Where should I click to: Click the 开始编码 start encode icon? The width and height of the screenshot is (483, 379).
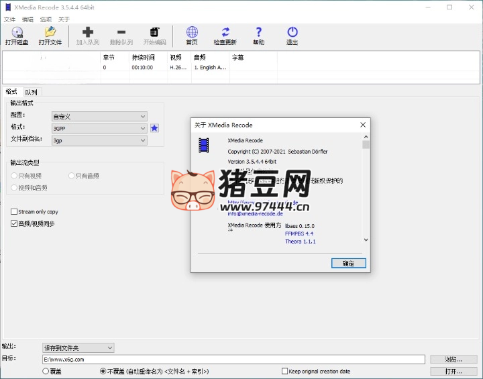pos(155,36)
